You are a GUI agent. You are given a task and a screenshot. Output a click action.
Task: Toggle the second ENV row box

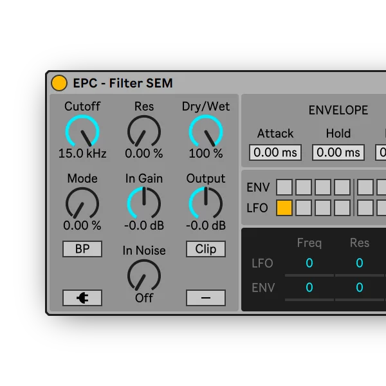[x=304, y=187]
